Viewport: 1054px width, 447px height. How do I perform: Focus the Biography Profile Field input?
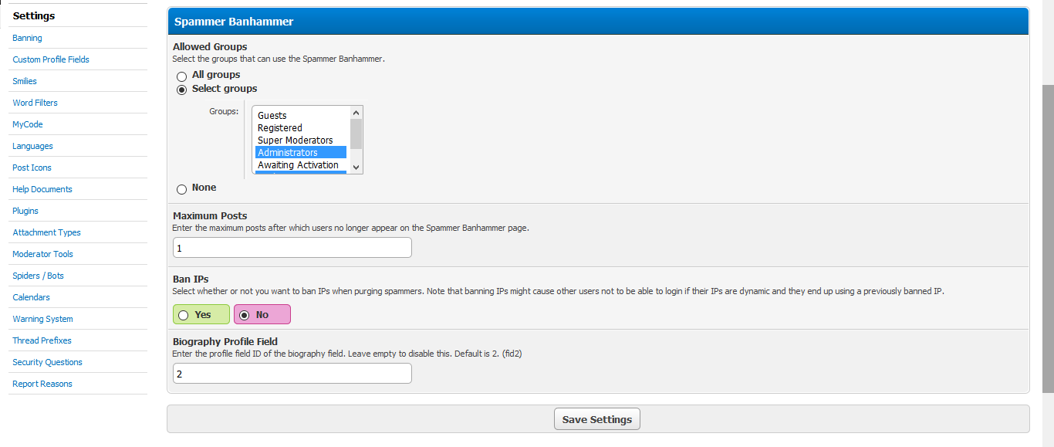[292, 374]
